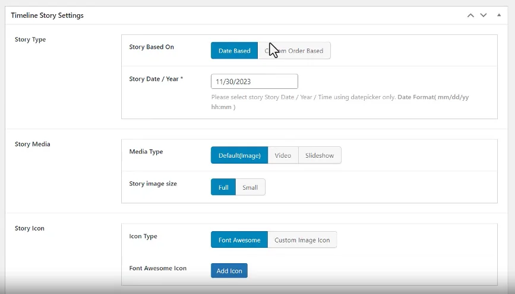
Task: Click the Story Date / Year field
Action: click(254, 82)
